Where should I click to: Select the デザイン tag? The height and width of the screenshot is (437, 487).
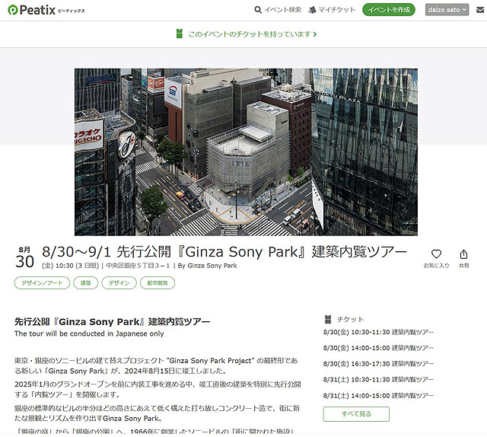[x=119, y=283]
